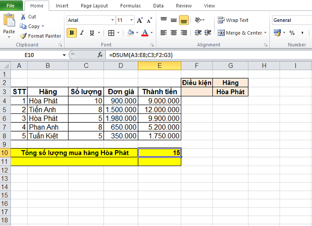Open the File tab
This screenshot has width=312, height=226.
coord(10,6)
